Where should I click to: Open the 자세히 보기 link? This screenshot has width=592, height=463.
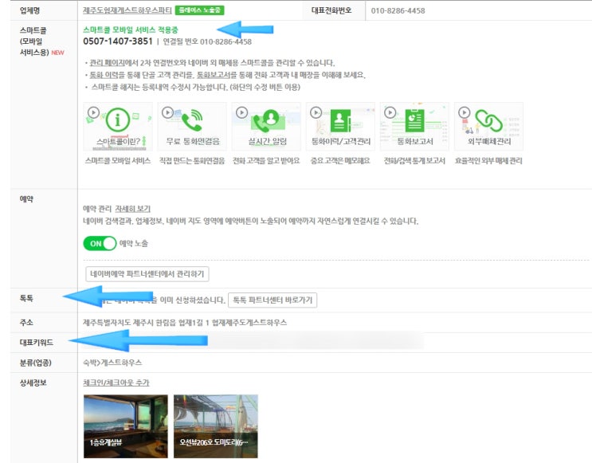pos(132,209)
